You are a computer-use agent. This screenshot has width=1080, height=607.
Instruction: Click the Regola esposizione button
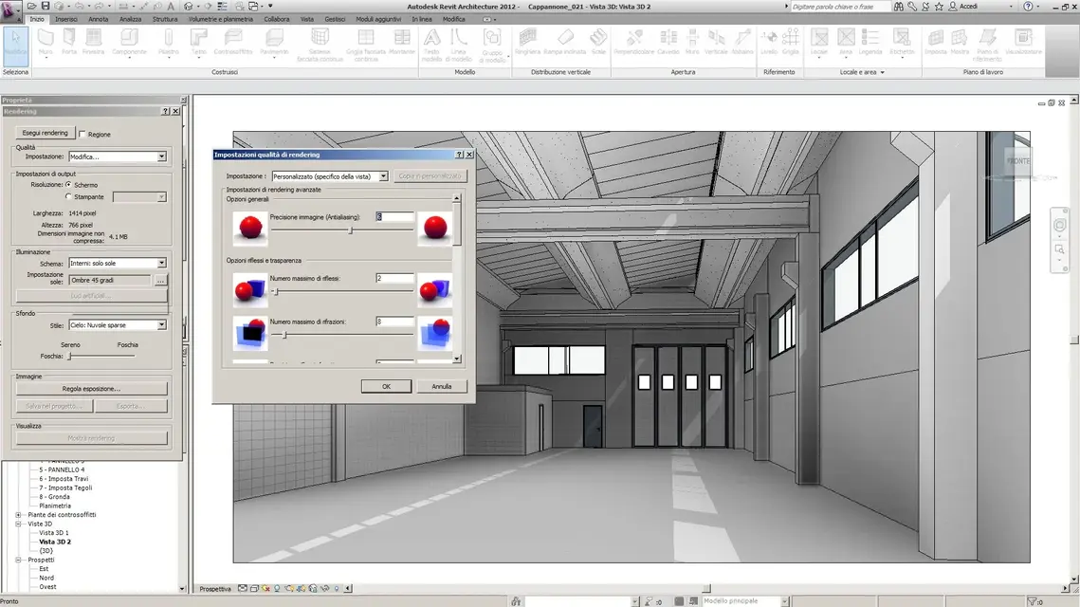(91, 389)
